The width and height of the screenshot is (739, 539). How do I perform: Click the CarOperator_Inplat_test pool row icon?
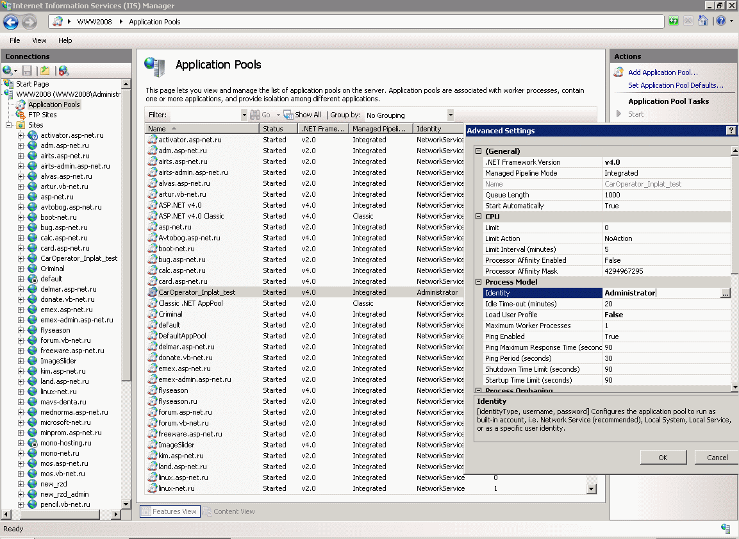coord(153,292)
